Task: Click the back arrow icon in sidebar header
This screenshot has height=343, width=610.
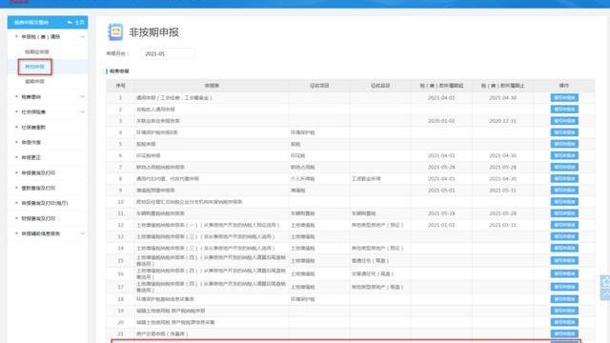Action: coord(70,23)
